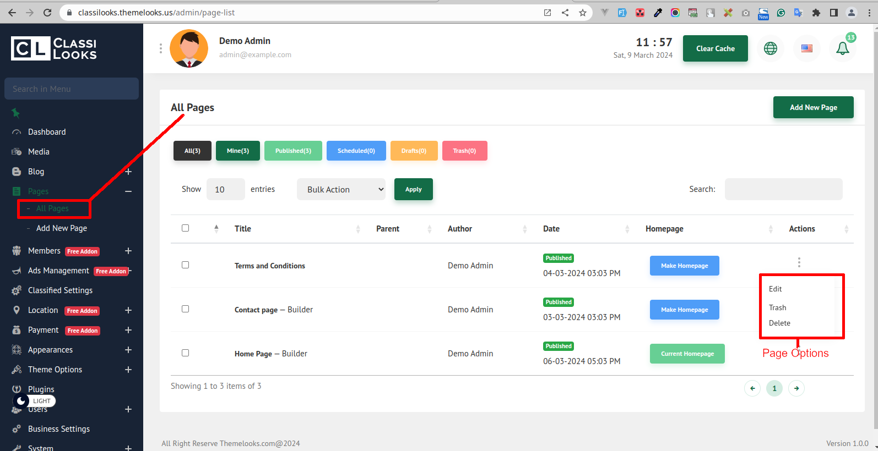The height and width of the screenshot is (451, 878).
Task: Go to next page arrow in pagination
Action: coord(796,388)
